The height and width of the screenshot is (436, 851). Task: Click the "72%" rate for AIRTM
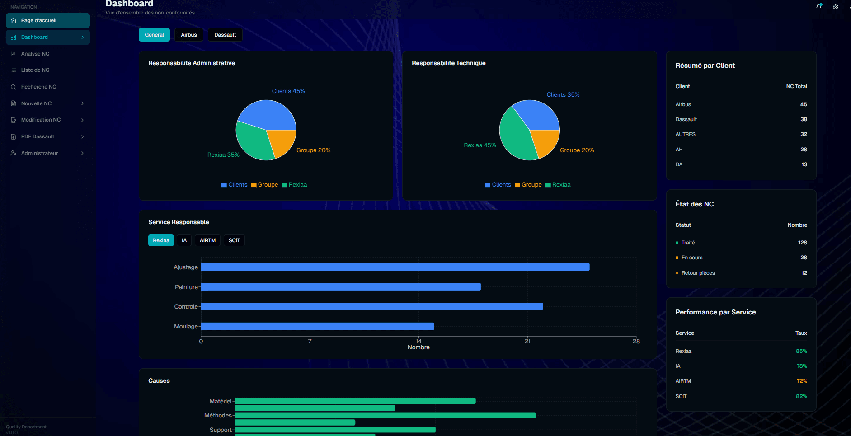pos(802,381)
